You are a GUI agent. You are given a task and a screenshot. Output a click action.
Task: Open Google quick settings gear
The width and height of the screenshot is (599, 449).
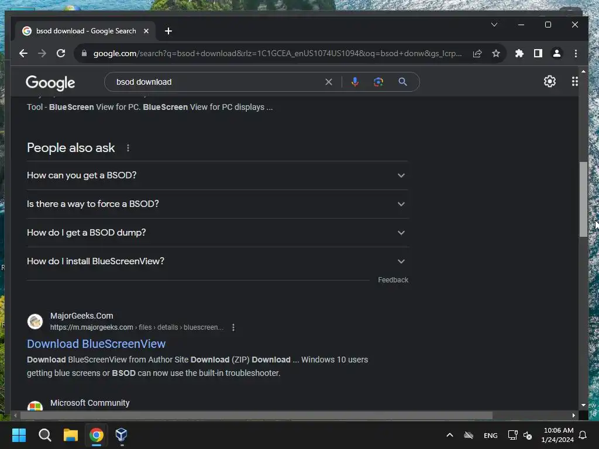[x=550, y=81]
